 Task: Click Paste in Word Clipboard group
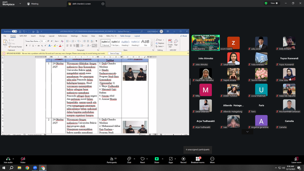[5, 42]
